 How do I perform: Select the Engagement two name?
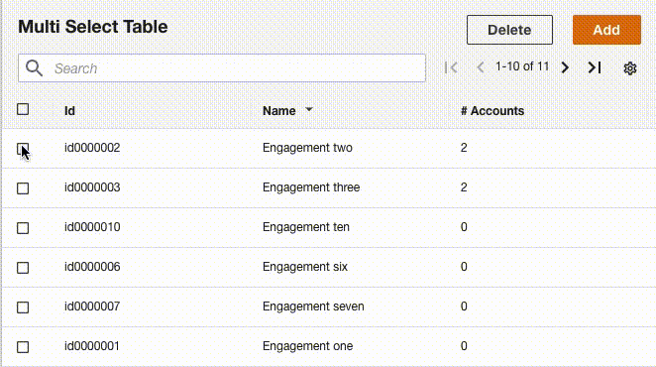click(307, 148)
